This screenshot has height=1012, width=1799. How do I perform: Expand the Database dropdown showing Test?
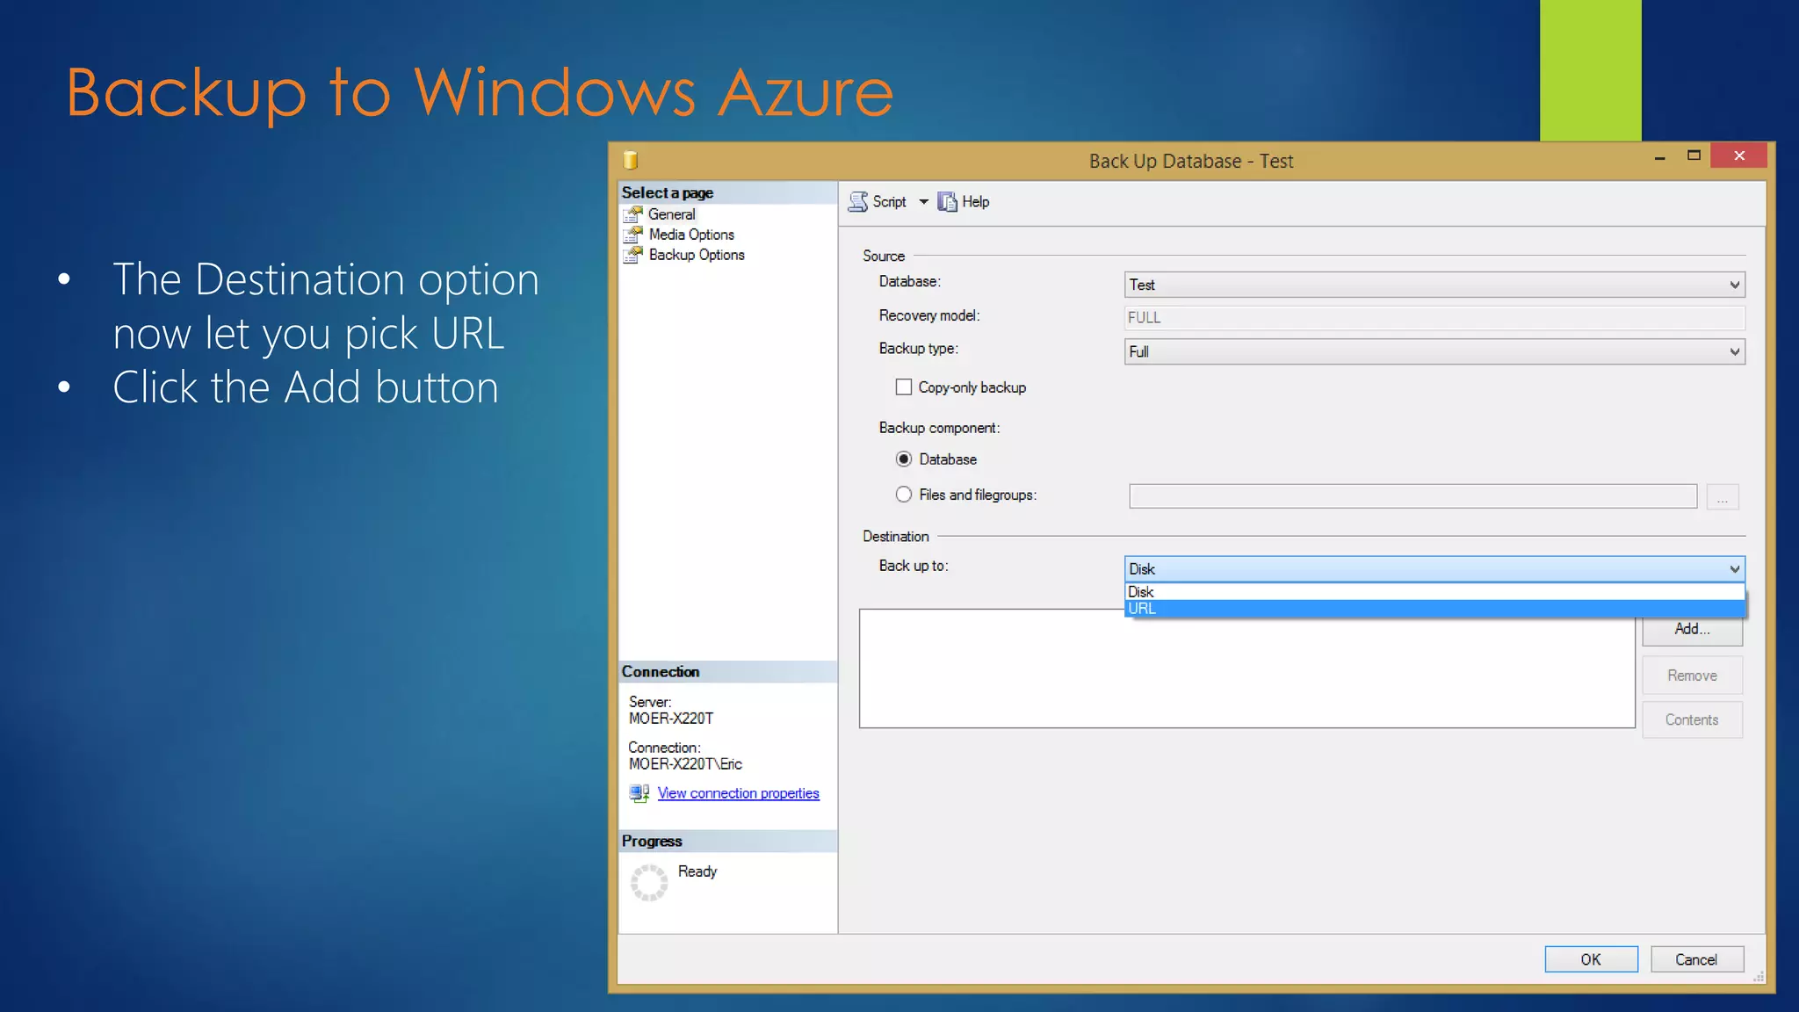point(1434,285)
